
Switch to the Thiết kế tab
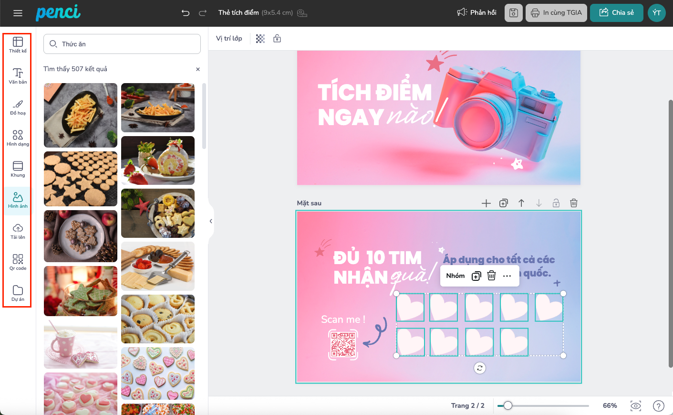pyautogui.click(x=18, y=45)
